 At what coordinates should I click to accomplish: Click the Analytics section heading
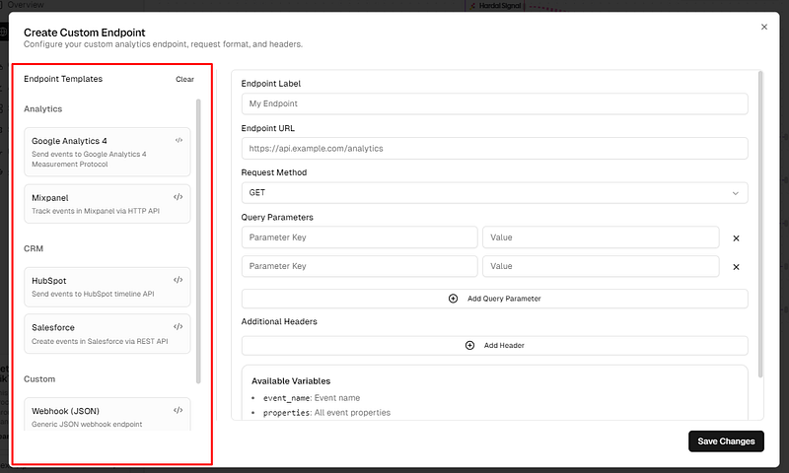tap(43, 109)
